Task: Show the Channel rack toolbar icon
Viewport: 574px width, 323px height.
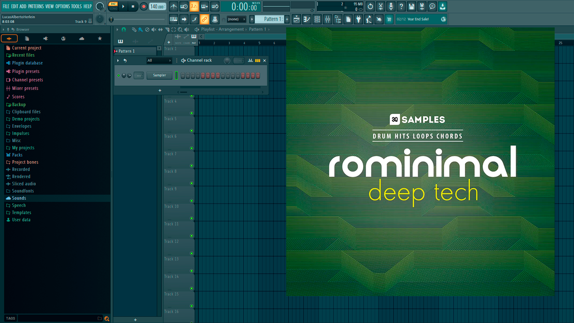Action: pos(317,19)
